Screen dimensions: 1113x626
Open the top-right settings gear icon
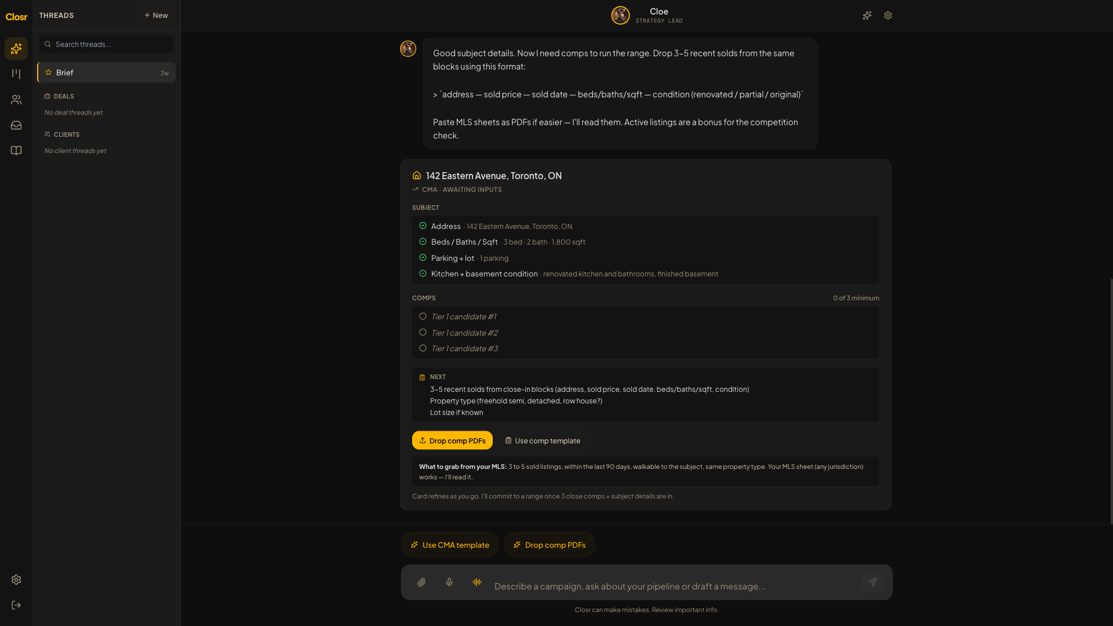pyautogui.click(x=888, y=16)
